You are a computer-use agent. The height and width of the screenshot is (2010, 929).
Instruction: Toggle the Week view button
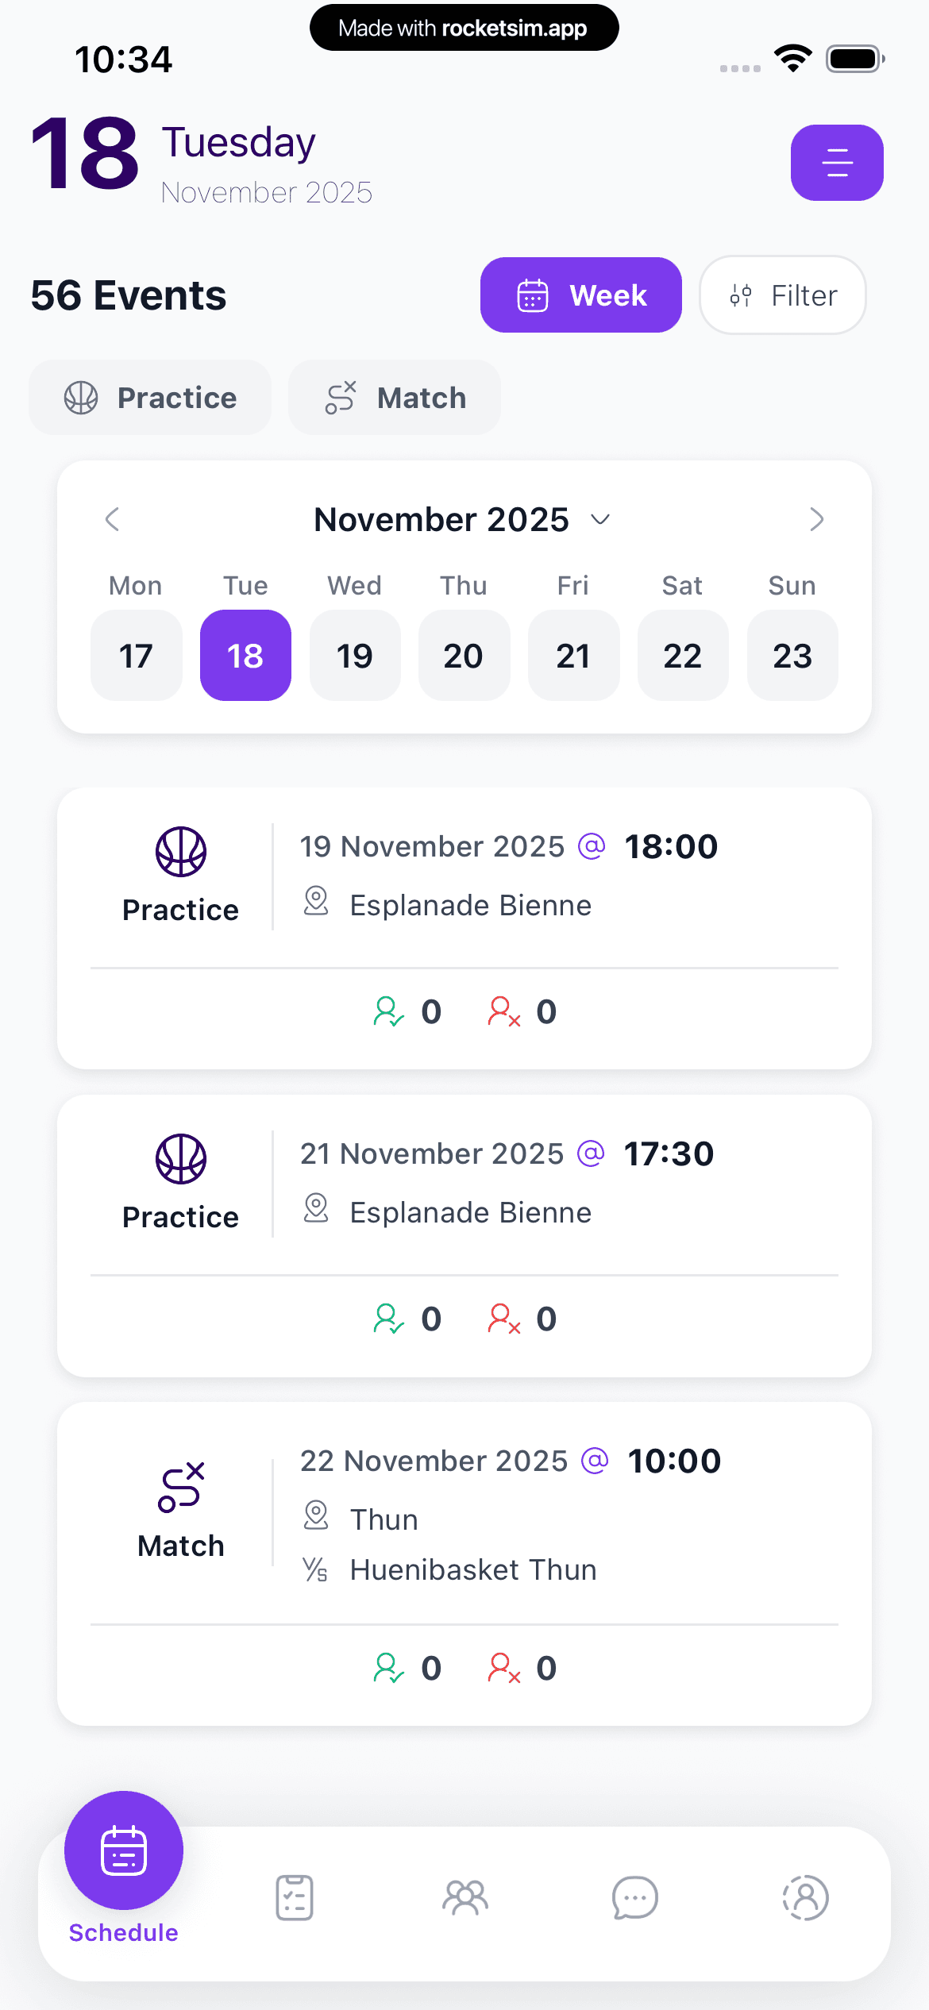[580, 295]
